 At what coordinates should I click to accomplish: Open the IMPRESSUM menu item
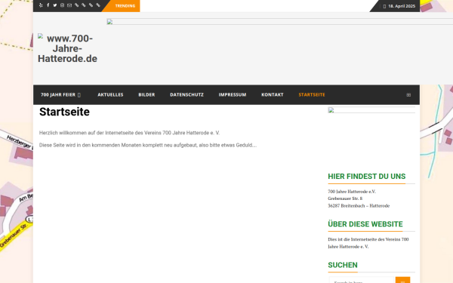click(x=233, y=95)
